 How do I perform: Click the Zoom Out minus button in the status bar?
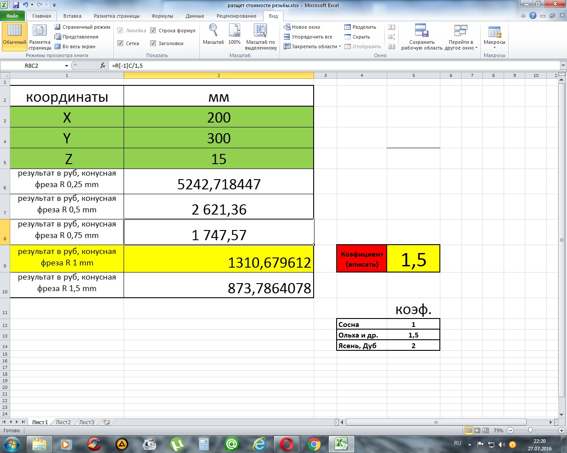click(510, 430)
